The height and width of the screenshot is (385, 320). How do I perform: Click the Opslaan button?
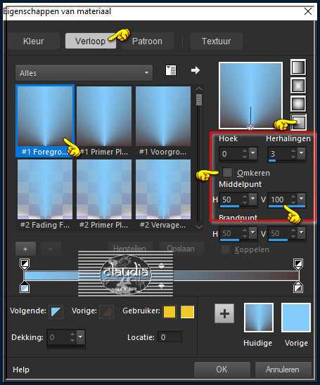tap(181, 249)
